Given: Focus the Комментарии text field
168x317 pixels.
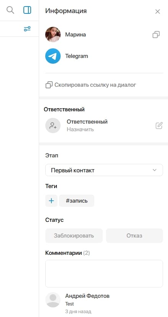Looking at the screenshot, I should point(104,274).
